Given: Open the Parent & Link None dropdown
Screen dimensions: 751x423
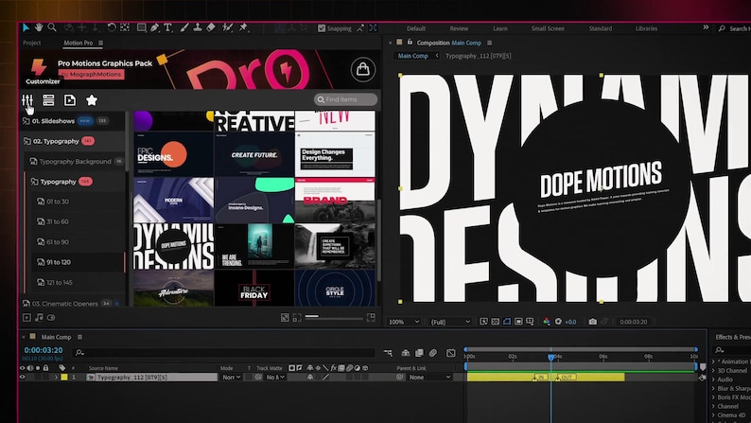Looking at the screenshot, I should click(429, 377).
